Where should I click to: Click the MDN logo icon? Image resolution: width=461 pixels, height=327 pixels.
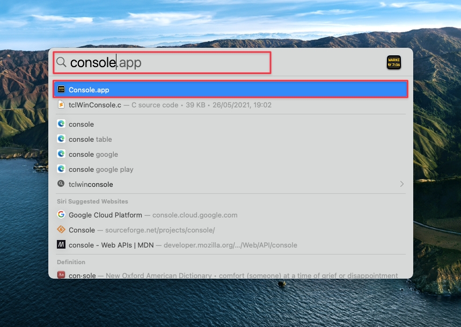61,245
